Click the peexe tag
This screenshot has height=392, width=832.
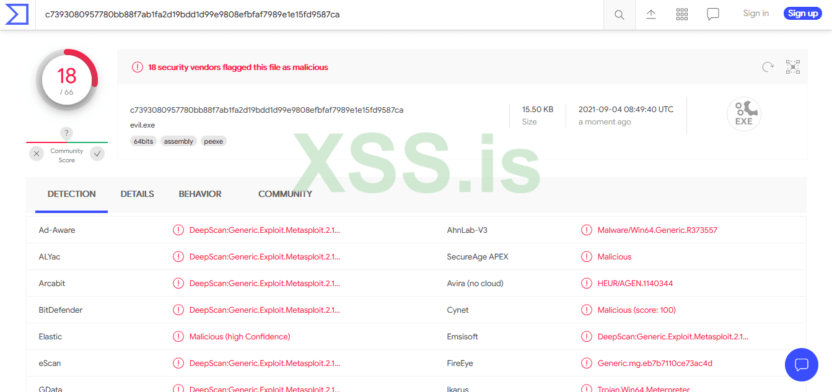[214, 142]
